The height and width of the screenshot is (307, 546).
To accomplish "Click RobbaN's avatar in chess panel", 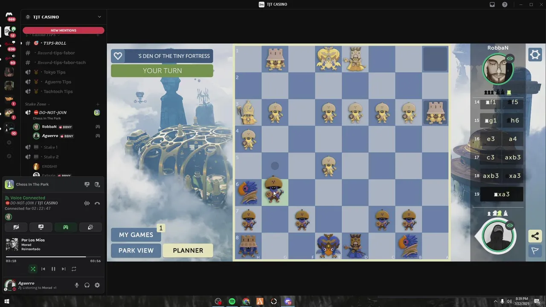I will 498,69.
